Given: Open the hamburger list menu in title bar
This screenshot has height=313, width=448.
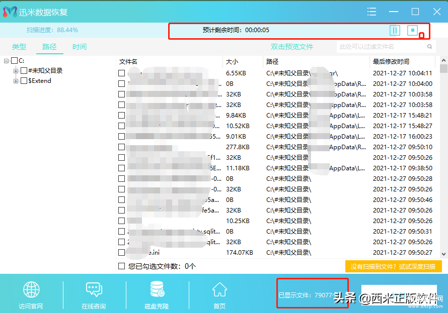Looking at the screenshot, I should (371, 12).
